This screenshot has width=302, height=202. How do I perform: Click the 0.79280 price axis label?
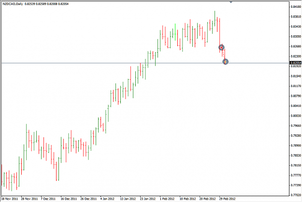pos(296,136)
